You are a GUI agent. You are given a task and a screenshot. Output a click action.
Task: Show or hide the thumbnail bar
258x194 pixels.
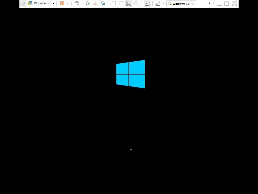click(x=121, y=3)
